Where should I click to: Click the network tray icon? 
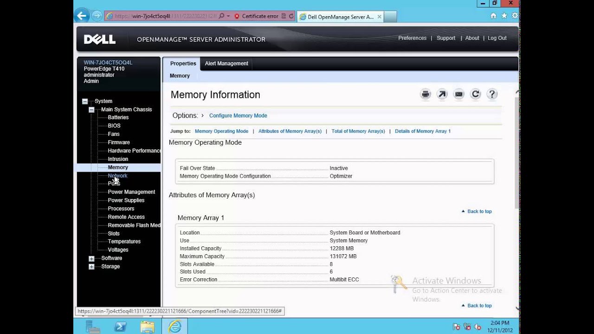(467, 327)
